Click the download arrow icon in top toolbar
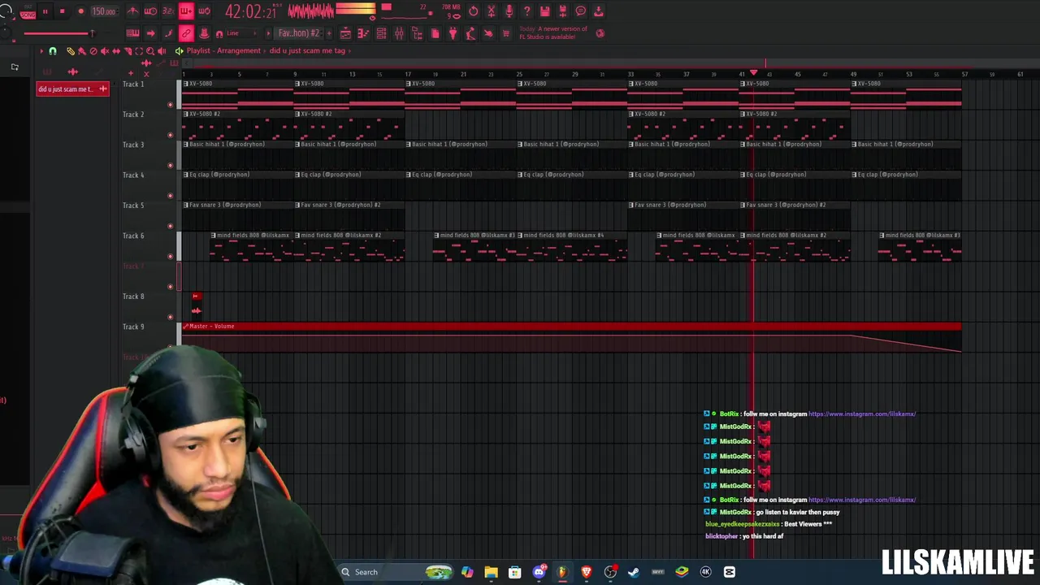 [x=599, y=11]
